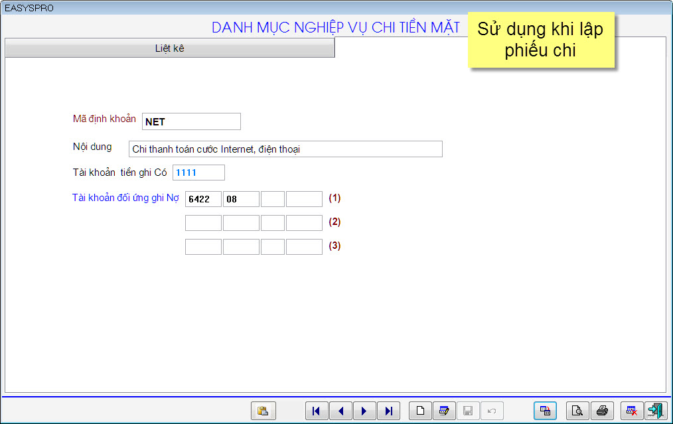Delete the current record
The image size is (673, 424).
tap(632, 411)
